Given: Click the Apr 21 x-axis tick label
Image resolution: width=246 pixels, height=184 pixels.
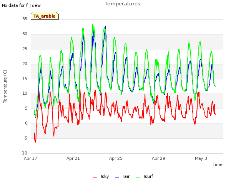Looking at the screenshot, I should (x=73, y=158).
